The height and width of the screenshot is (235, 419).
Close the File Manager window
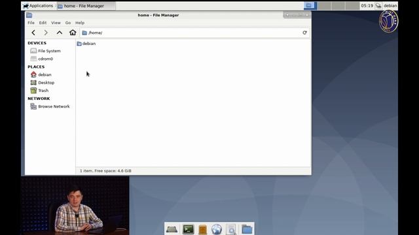(307, 15)
